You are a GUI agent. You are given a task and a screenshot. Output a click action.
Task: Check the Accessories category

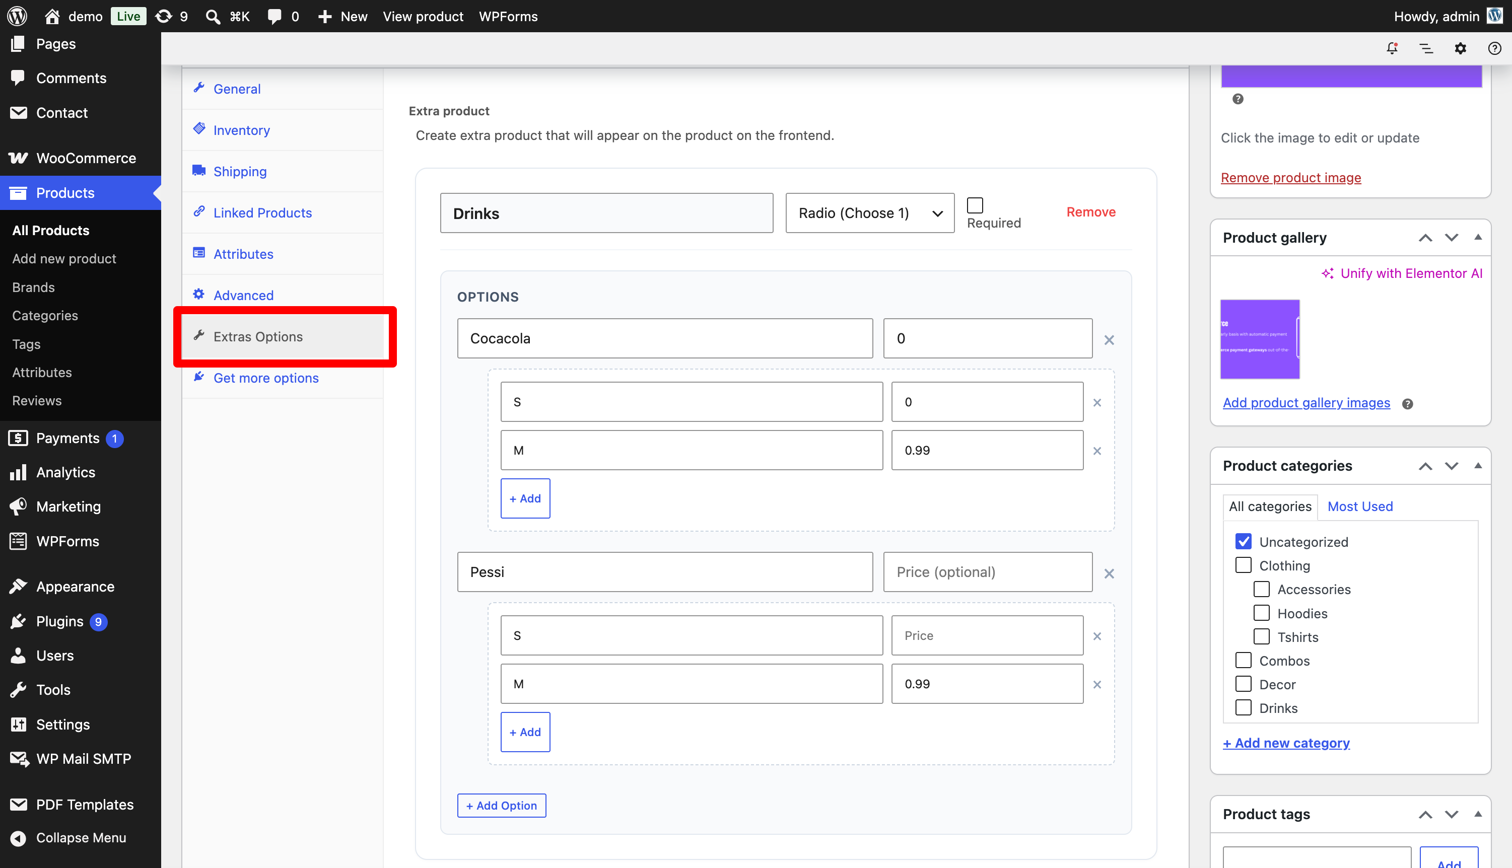(x=1262, y=589)
